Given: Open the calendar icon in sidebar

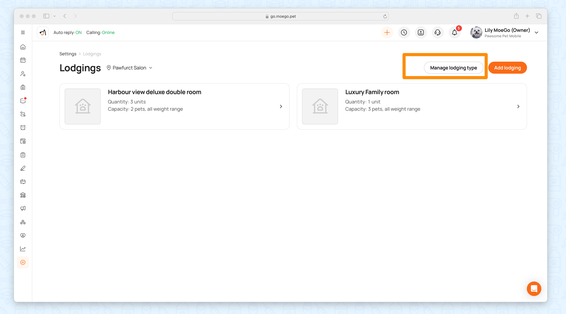Looking at the screenshot, I should [23, 60].
